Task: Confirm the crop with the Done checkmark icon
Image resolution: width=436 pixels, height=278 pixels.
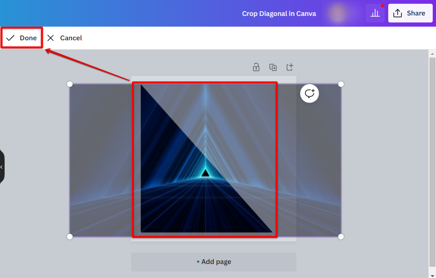Action: (10, 38)
